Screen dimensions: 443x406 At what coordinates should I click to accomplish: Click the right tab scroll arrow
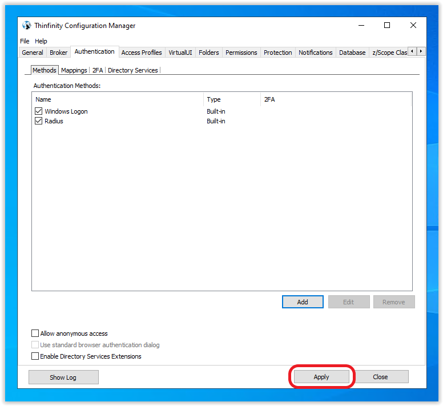(421, 51)
